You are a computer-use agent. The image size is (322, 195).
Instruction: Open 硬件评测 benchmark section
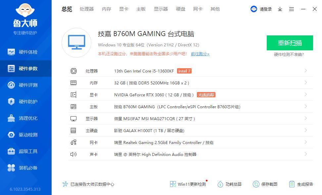click(26, 85)
